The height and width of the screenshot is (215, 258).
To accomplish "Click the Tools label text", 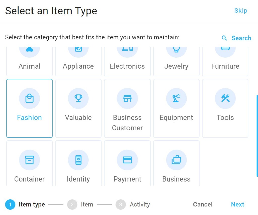I will [x=225, y=118].
